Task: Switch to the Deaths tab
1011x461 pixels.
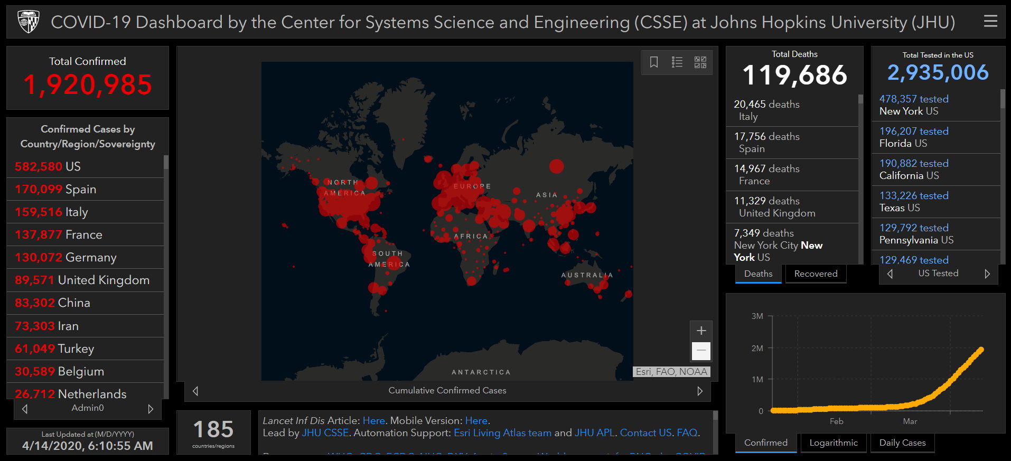Action: (x=759, y=274)
